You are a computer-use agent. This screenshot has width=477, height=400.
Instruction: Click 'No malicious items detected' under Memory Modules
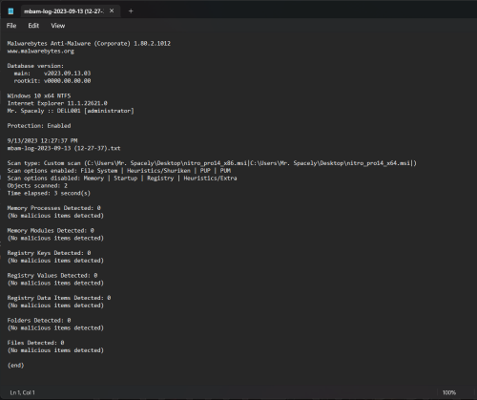[55, 238]
